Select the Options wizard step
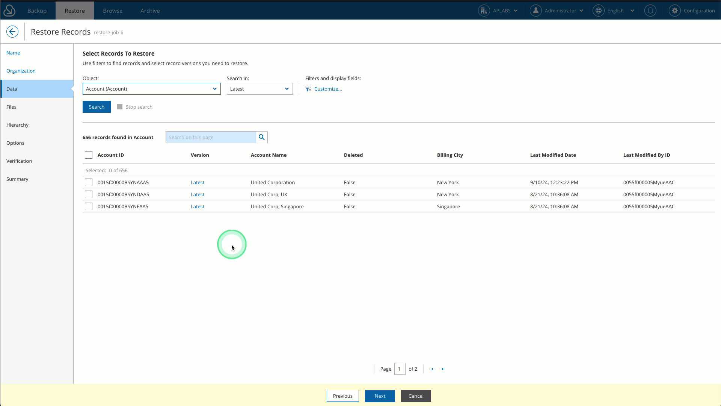The image size is (721, 406). click(37, 143)
